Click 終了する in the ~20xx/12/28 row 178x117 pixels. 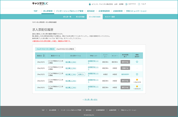[125, 81]
